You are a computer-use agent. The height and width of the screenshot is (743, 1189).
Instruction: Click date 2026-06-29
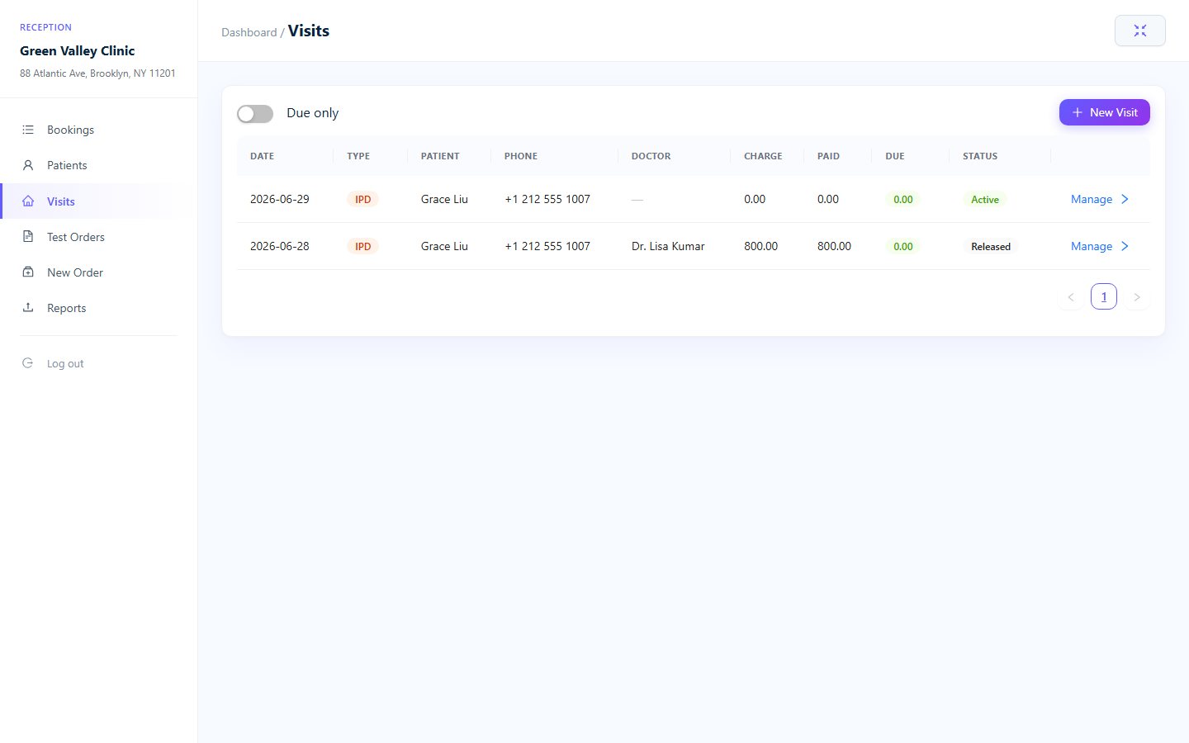point(280,199)
